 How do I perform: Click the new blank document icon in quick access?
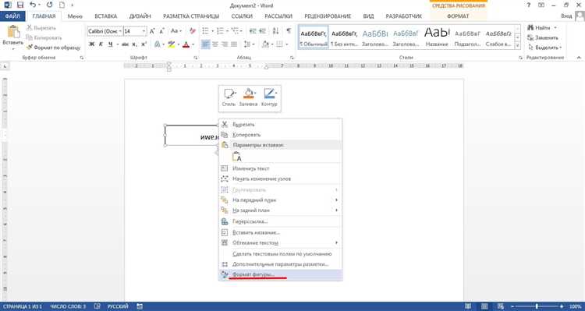point(62,5)
